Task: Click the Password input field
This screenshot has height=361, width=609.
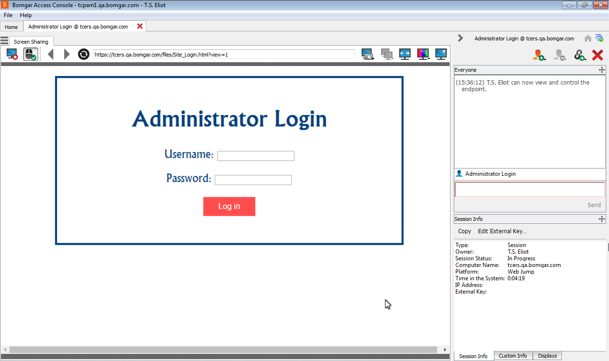Action: click(253, 180)
